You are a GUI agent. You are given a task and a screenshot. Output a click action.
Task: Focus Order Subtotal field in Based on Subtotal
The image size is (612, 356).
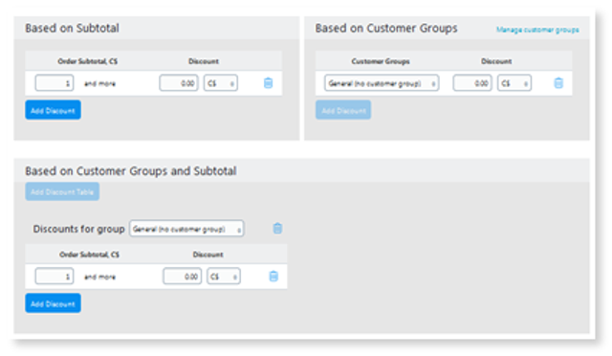[x=55, y=83]
